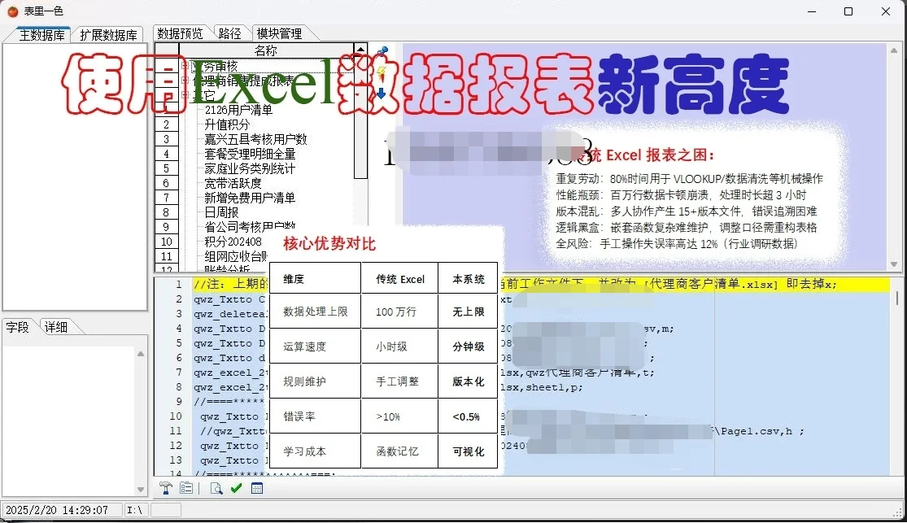Switch to the 主数据库 tab
The width and height of the screenshot is (907, 523).
click(41, 35)
